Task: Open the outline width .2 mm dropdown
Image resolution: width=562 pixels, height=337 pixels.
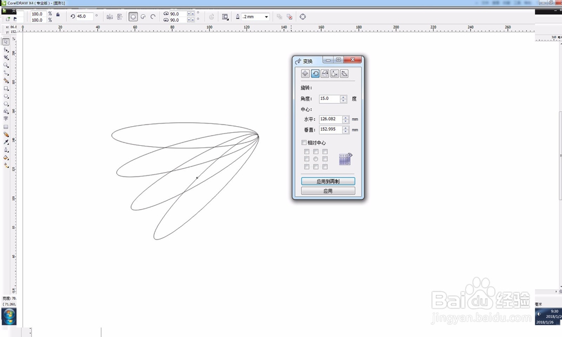Action: [266, 16]
